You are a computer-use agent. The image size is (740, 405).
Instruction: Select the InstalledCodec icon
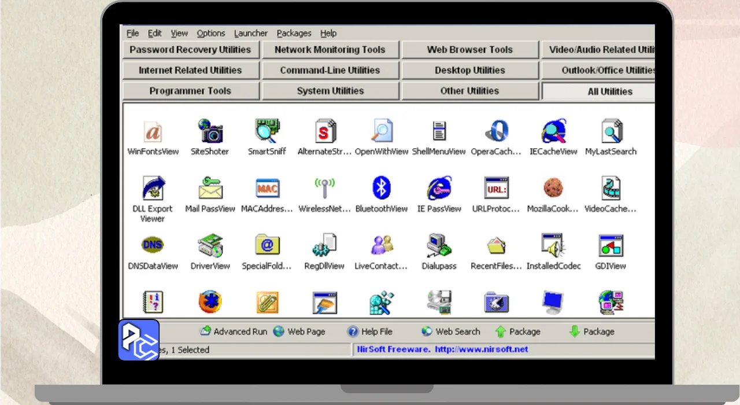click(x=553, y=246)
